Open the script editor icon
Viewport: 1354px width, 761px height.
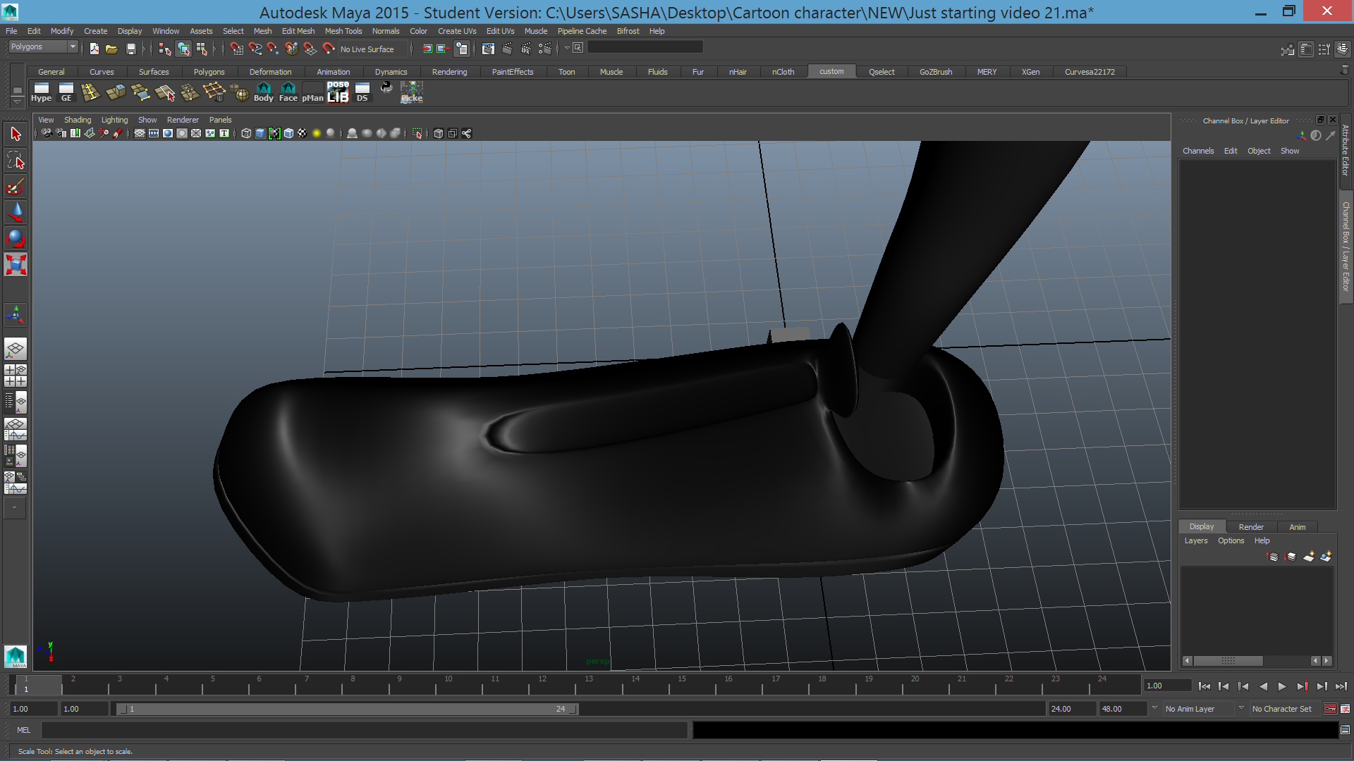pyautogui.click(x=1345, y=730)
